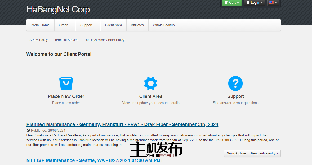Viewport: 312px width, 165px height.
Task: Open the Frankfurt Planned Maintenance announcement title
Action: (122, 124)
